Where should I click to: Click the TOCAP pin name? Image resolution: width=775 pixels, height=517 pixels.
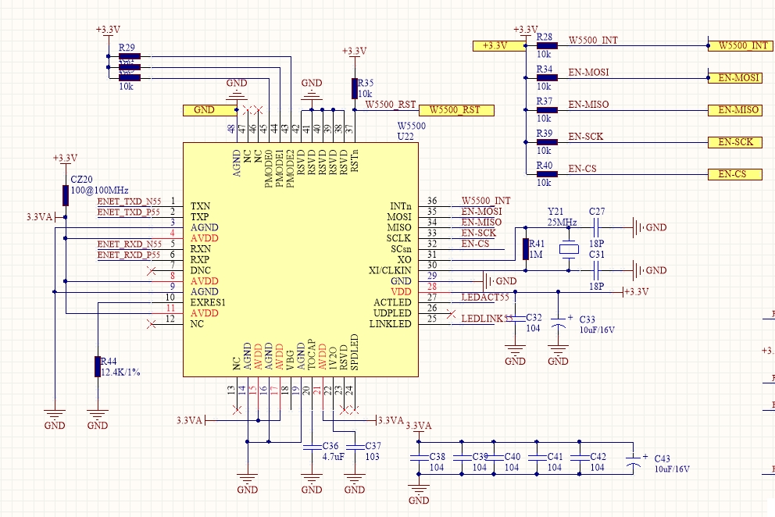point(312,355)
